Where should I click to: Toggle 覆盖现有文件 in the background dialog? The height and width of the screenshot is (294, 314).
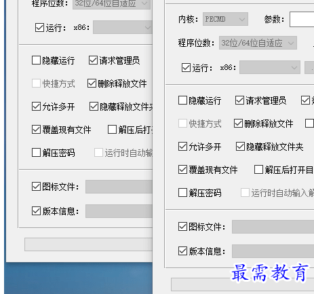[36, 130]
